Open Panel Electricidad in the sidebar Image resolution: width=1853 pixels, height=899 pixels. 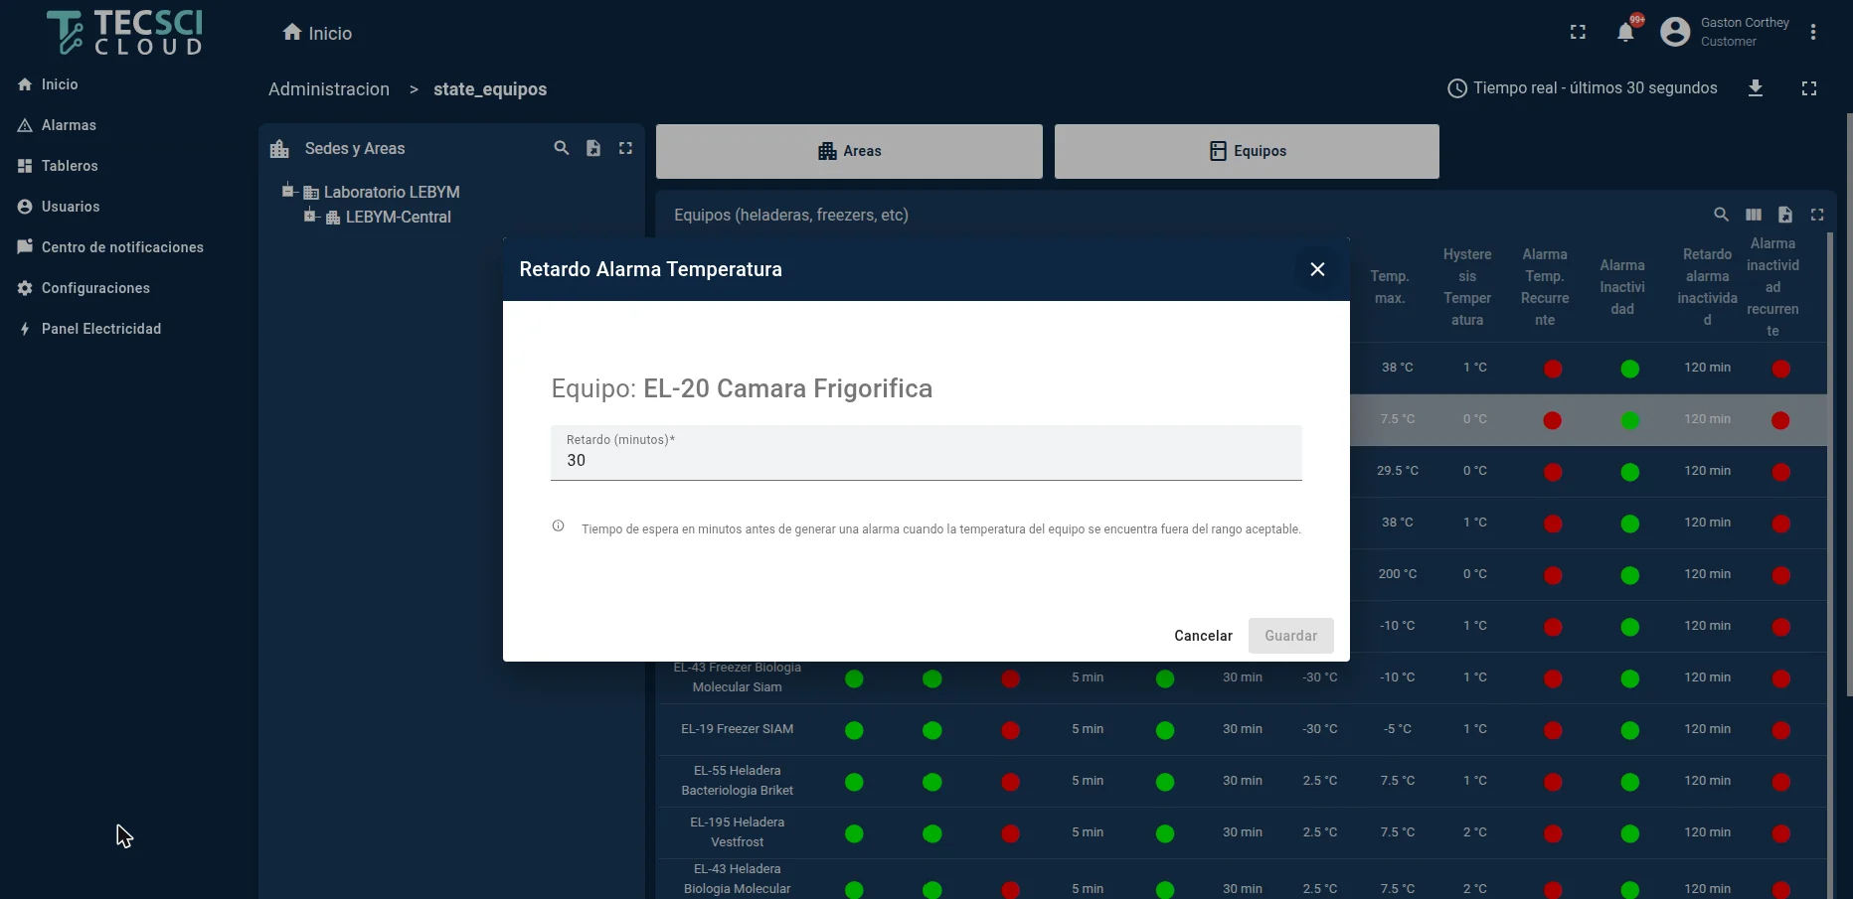[x=100, y=329]
